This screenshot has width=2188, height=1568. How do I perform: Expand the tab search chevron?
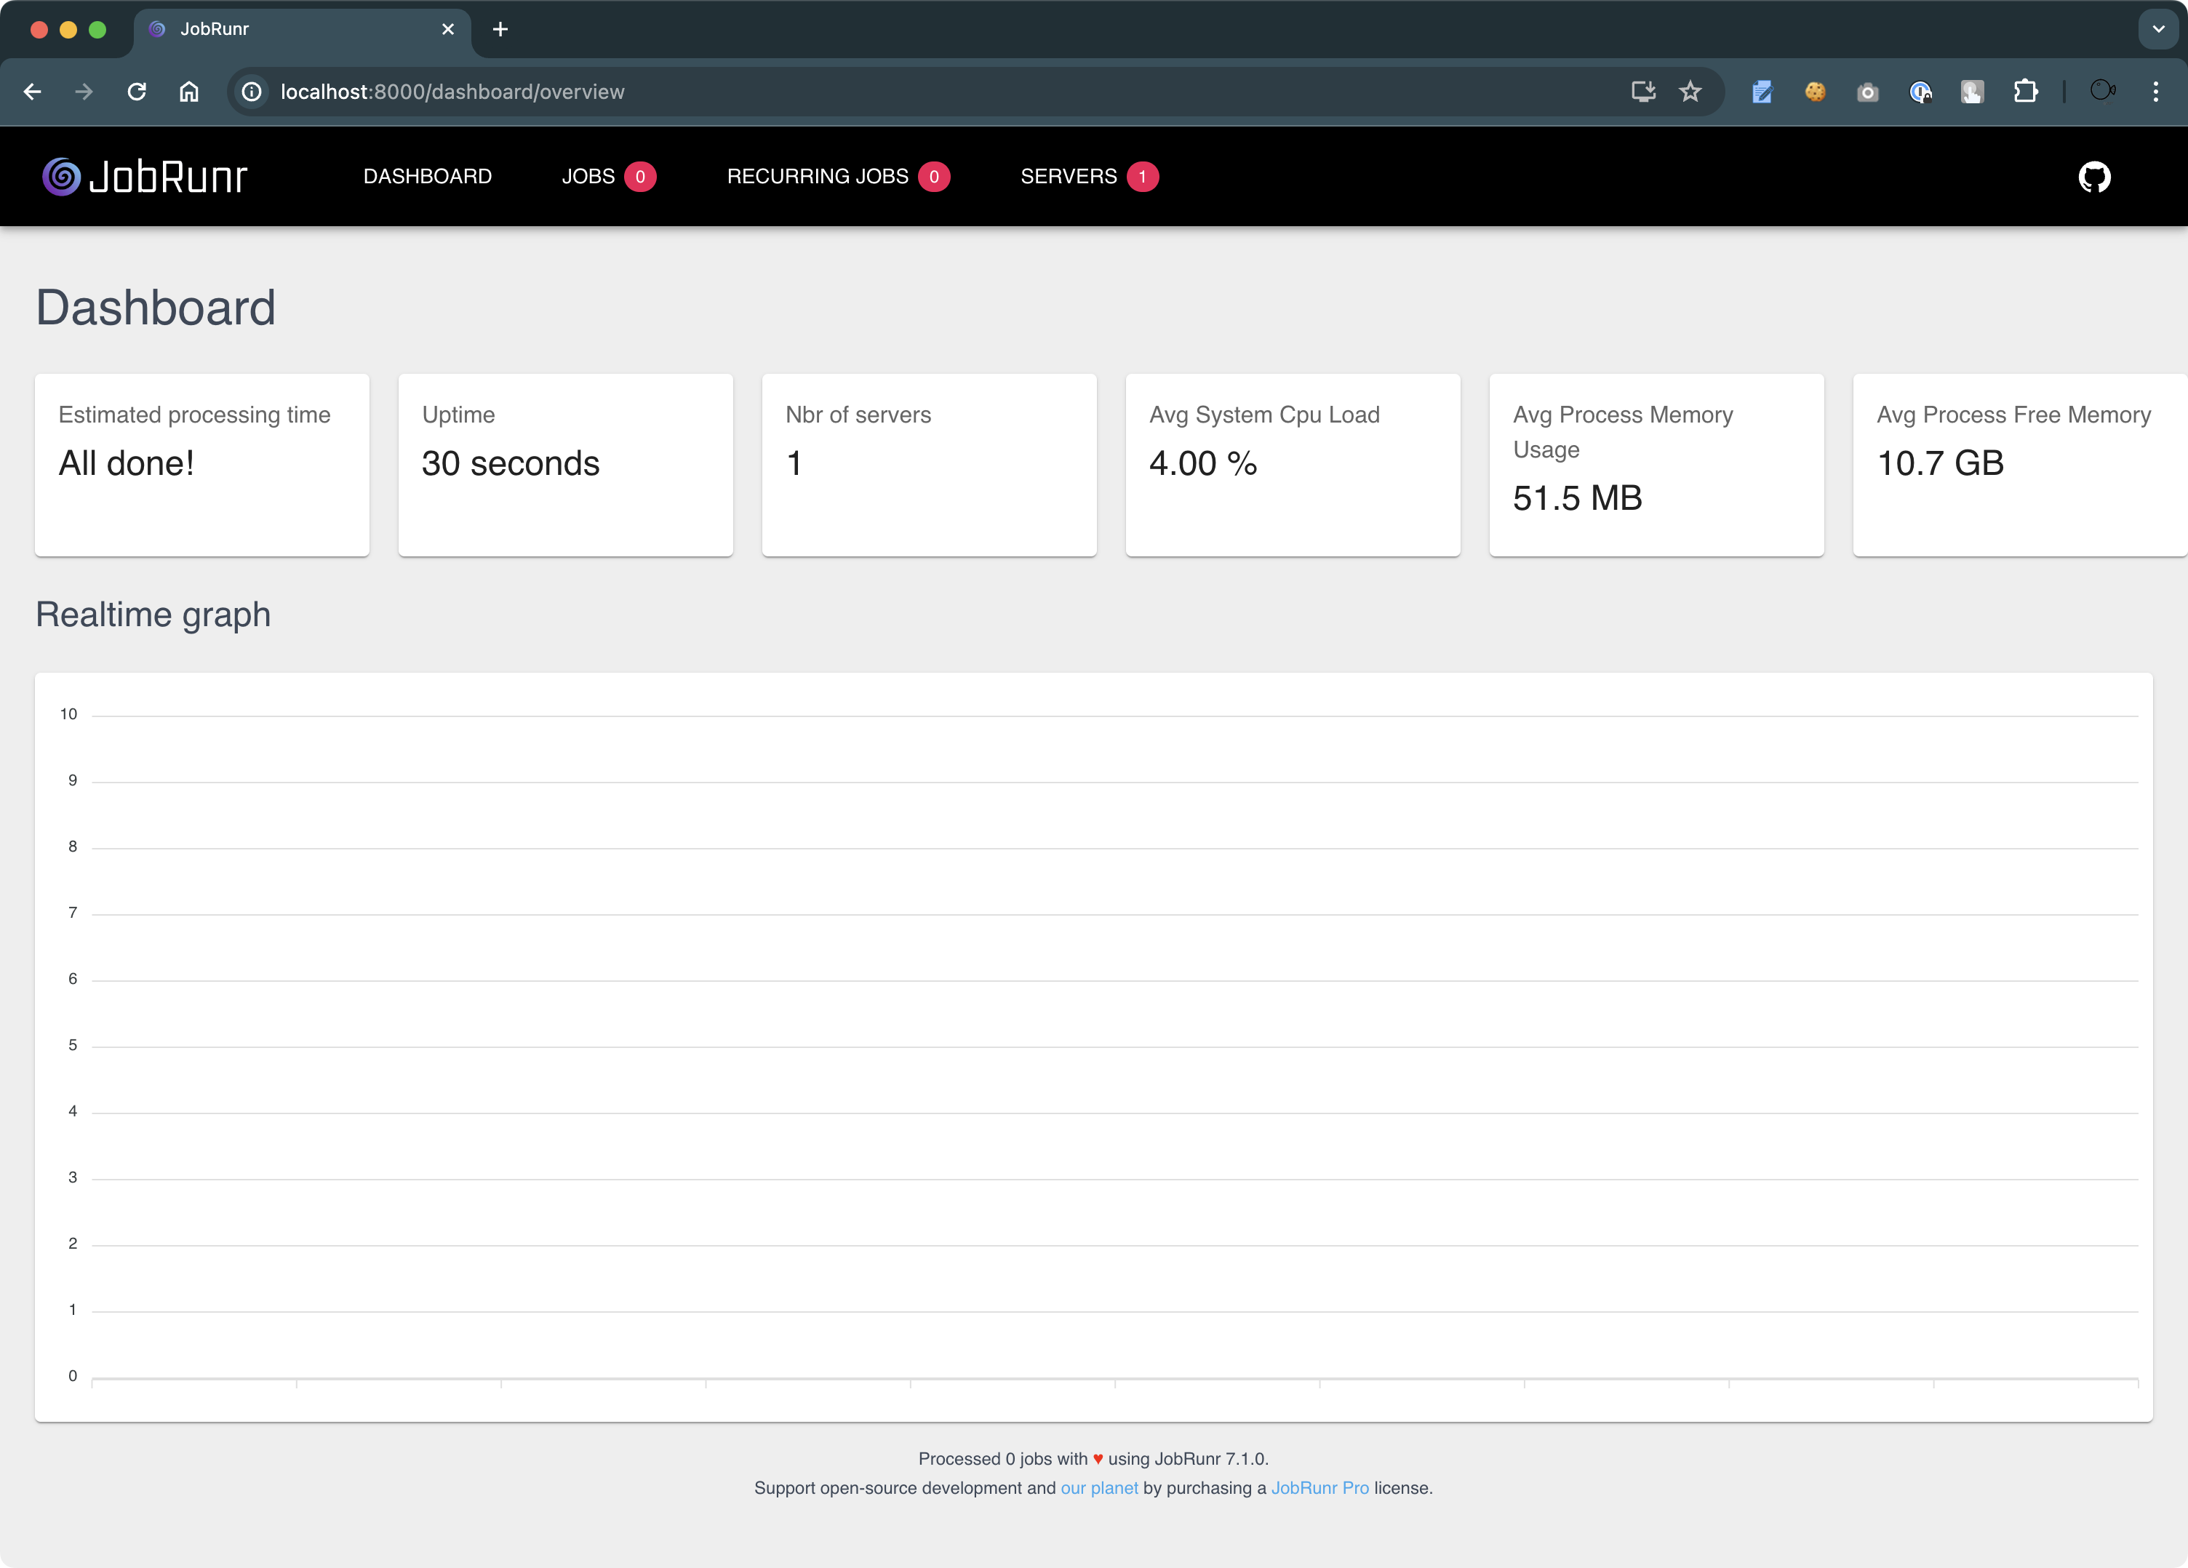2158,29
